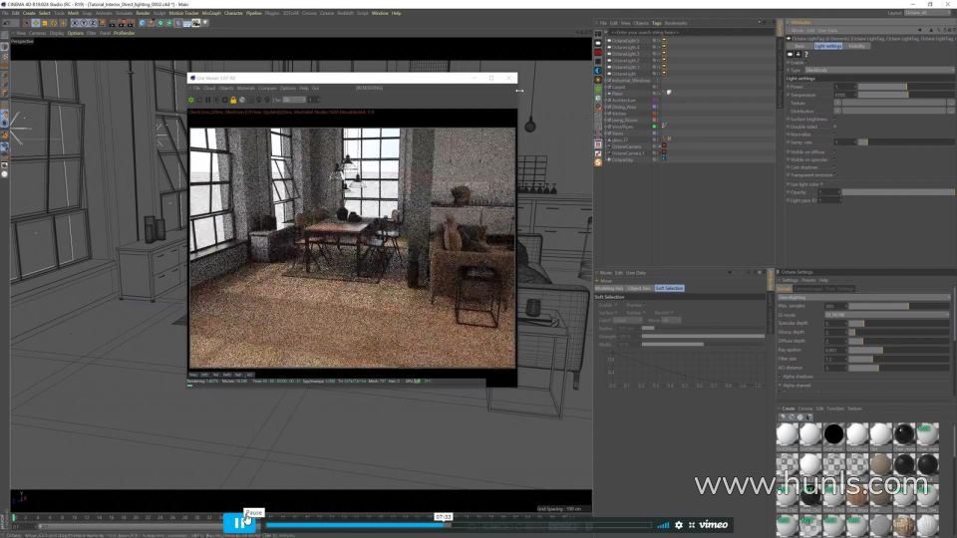Open the Live Viewer Objects menu
957x538 pixels.
226,89
